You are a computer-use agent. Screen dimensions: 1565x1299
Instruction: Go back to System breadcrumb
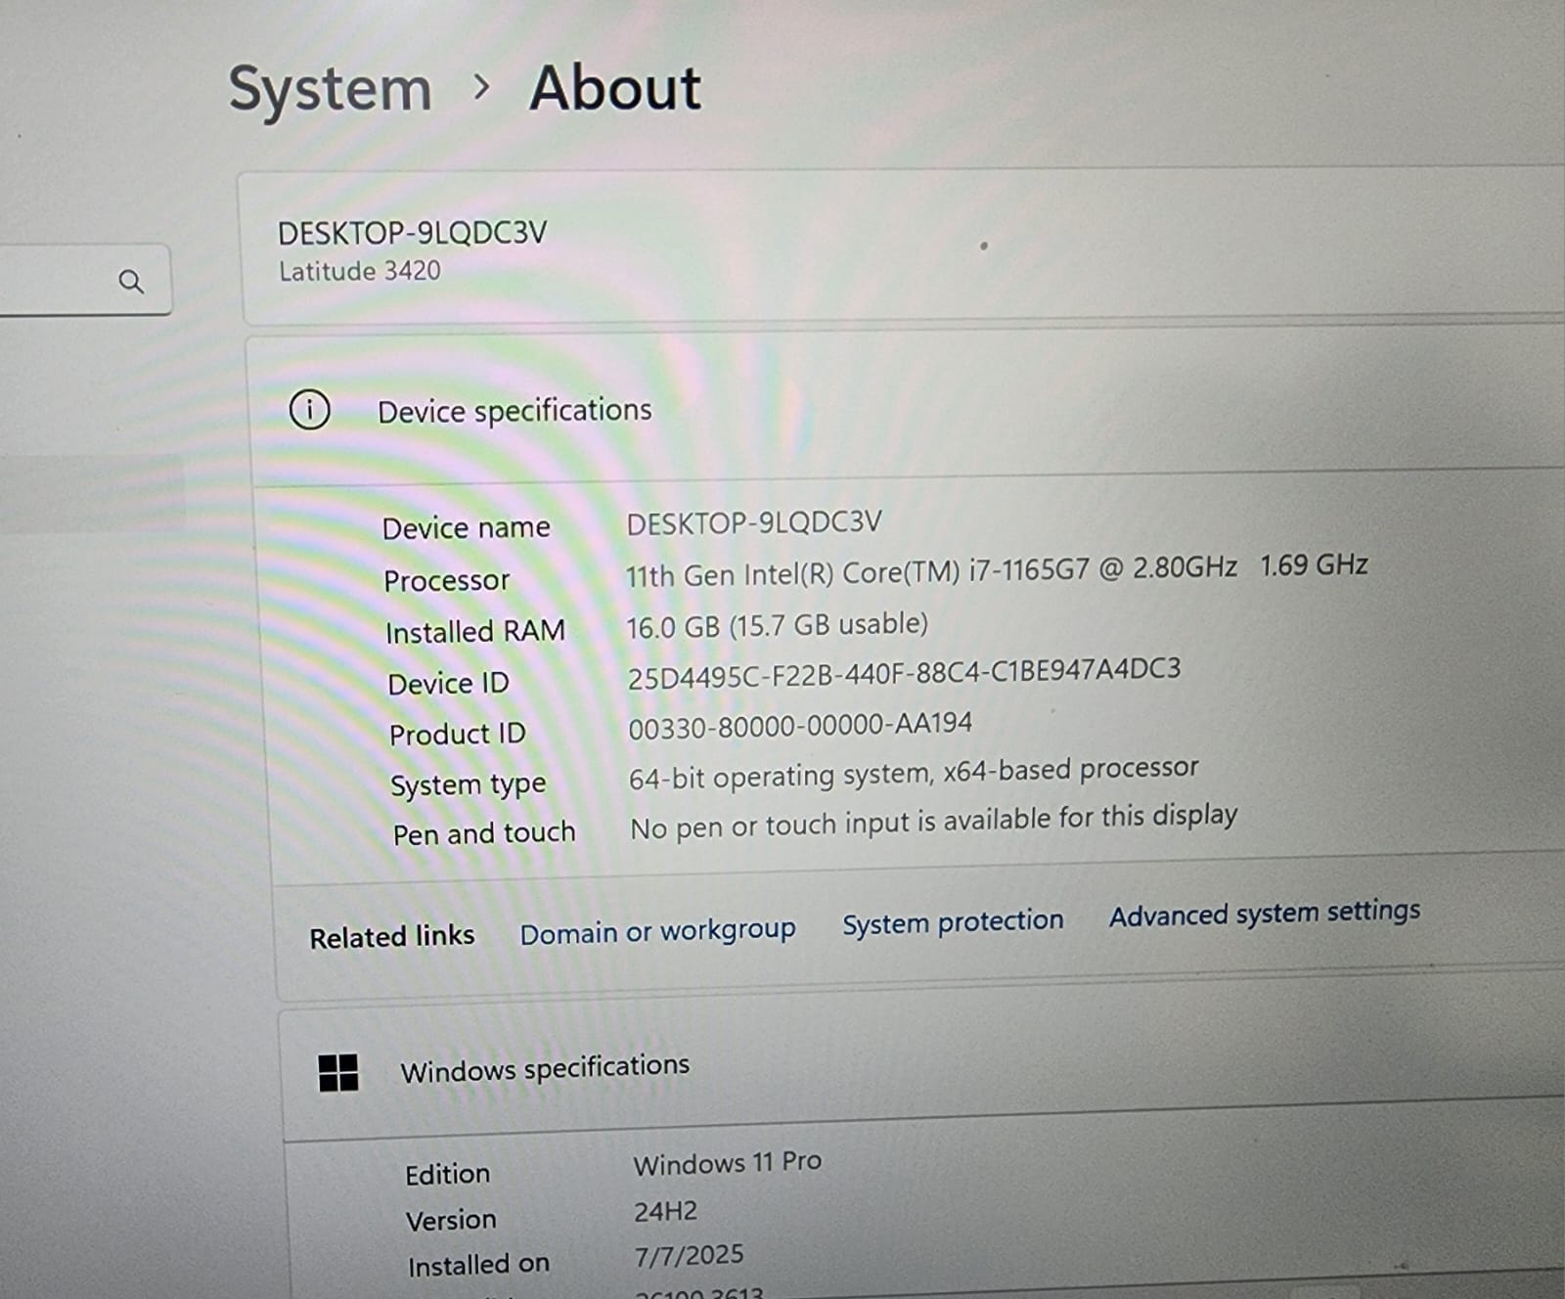[331, 89]
